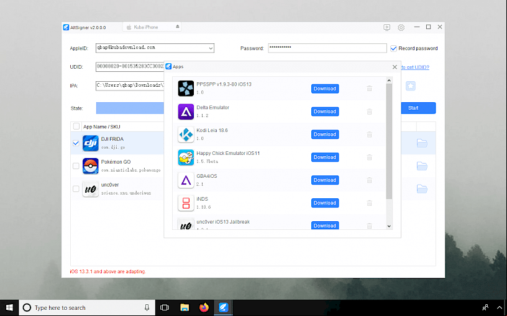Toggle the select-all App Name checkbox

[x=76, y=126]
